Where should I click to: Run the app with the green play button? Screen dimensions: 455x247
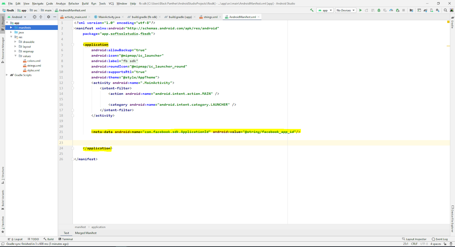(360, 10)
